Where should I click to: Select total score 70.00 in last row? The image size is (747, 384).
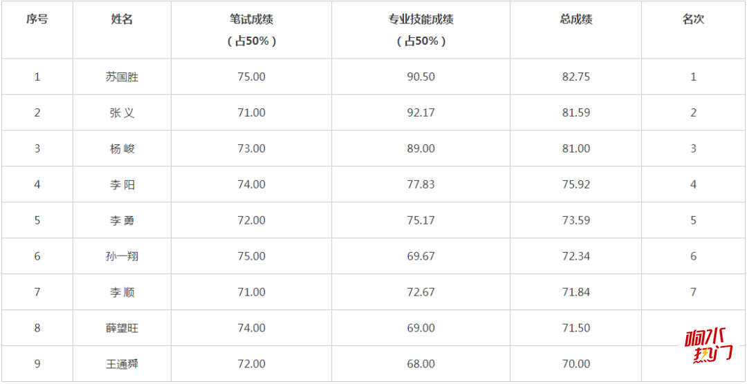pyautogui.click(x=576, y=364)
